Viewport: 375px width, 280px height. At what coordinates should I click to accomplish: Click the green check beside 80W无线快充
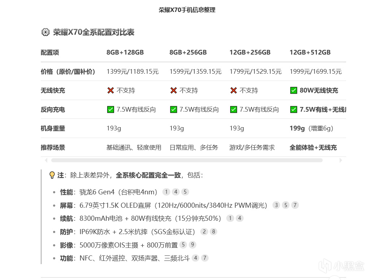click(x=293, y=90)
